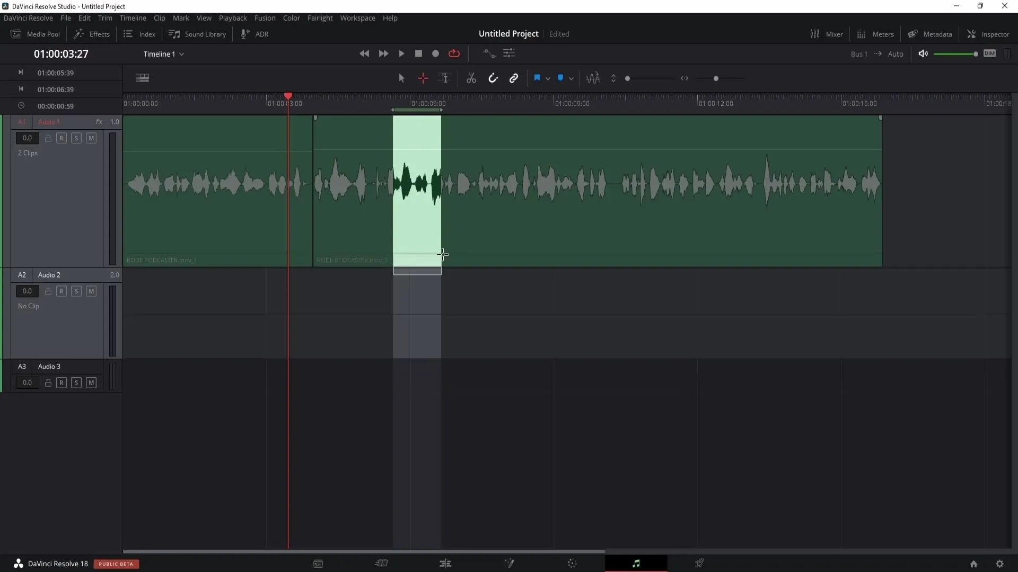Open the Auto bus output selector
Image resolution: width=1018 pixels, height=572 pixels.
click(896, 54)
